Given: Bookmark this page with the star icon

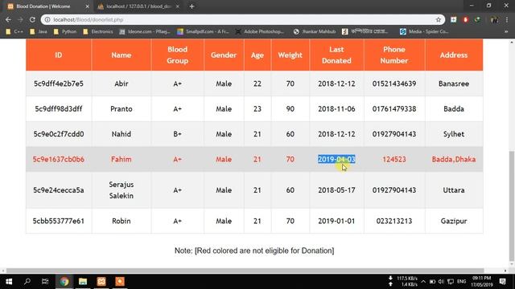Looking at the screenshot, I should 438,20.
